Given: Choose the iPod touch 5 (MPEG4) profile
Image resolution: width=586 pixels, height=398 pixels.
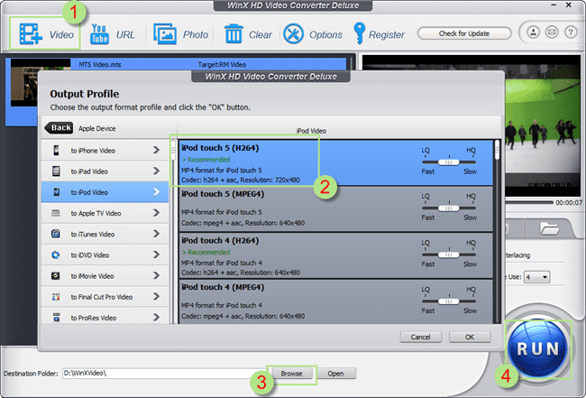Looking at the screenshot, I should pos(335,209).
